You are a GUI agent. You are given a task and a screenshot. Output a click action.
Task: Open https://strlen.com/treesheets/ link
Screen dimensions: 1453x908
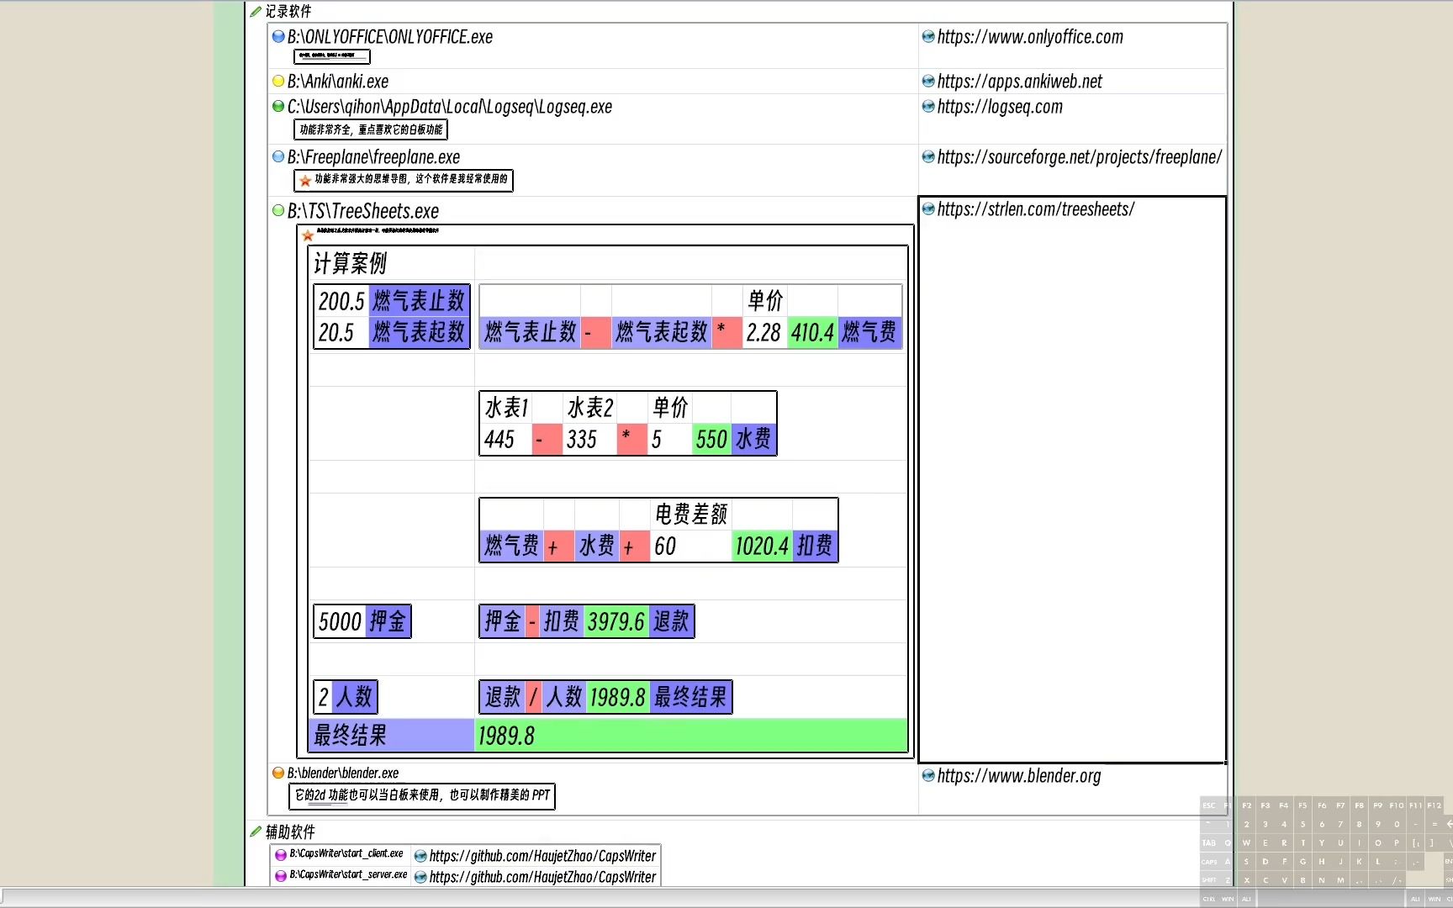point(1036,209)
